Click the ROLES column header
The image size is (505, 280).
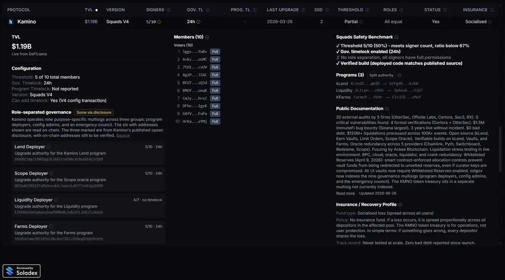pyautogui.click(x=390, y=10)
